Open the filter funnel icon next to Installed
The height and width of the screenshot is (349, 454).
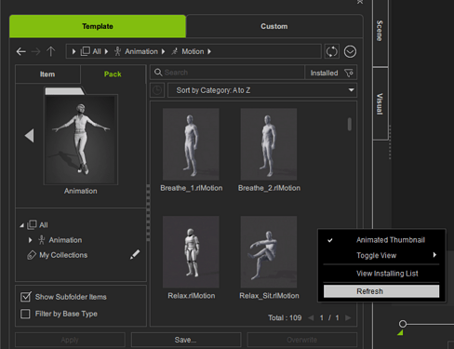tap(349, 73)
